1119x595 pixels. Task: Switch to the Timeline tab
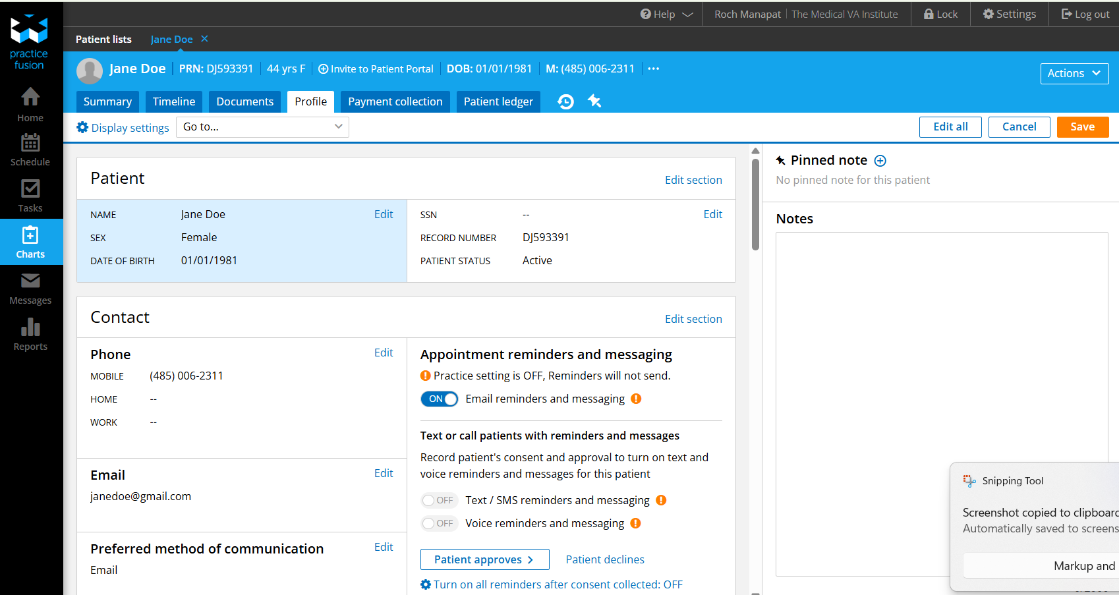tap(174, 101)
